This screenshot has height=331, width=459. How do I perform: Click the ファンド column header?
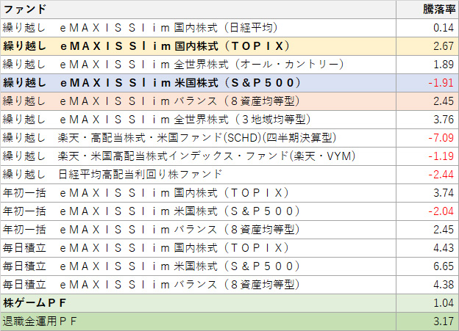(25, 9)
